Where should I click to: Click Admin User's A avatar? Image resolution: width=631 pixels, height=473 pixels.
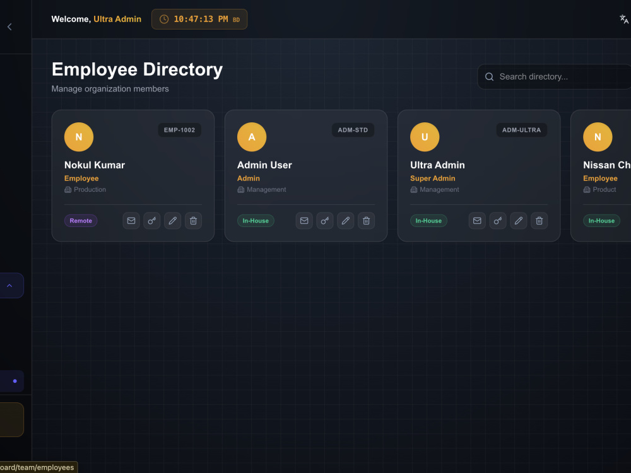252,137
